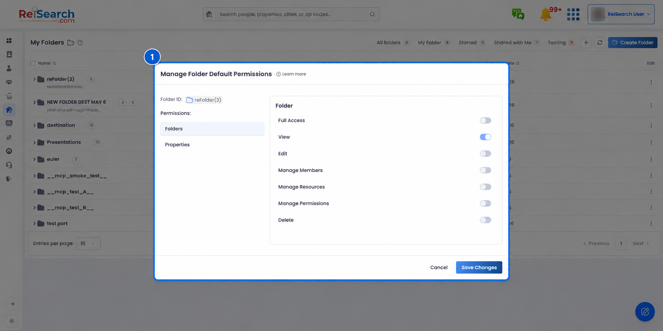663x331 pixels.
Task: Turn on Manage Permissions toggle
Action: (485, 203)
